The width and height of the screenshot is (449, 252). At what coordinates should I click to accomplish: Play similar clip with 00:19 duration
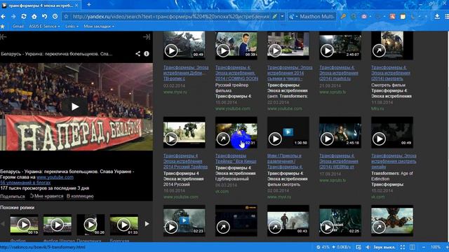24,225
